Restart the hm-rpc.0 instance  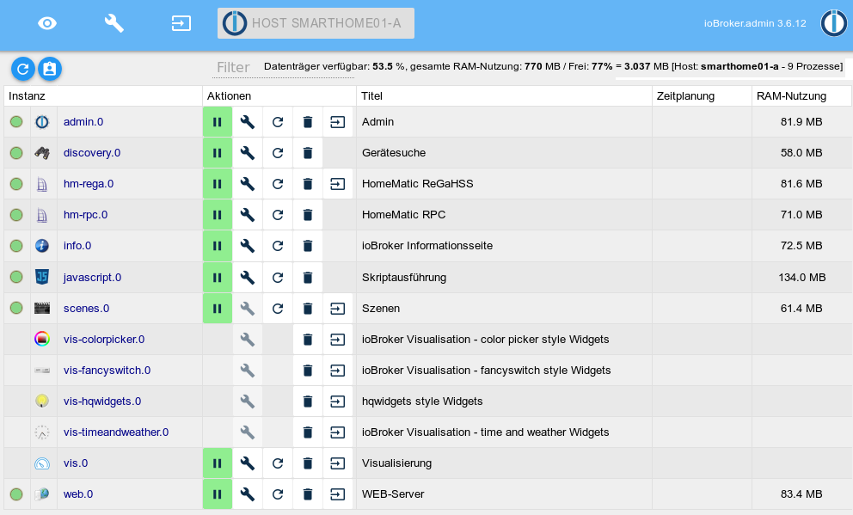pyautogui.click(x=278, y=215)
